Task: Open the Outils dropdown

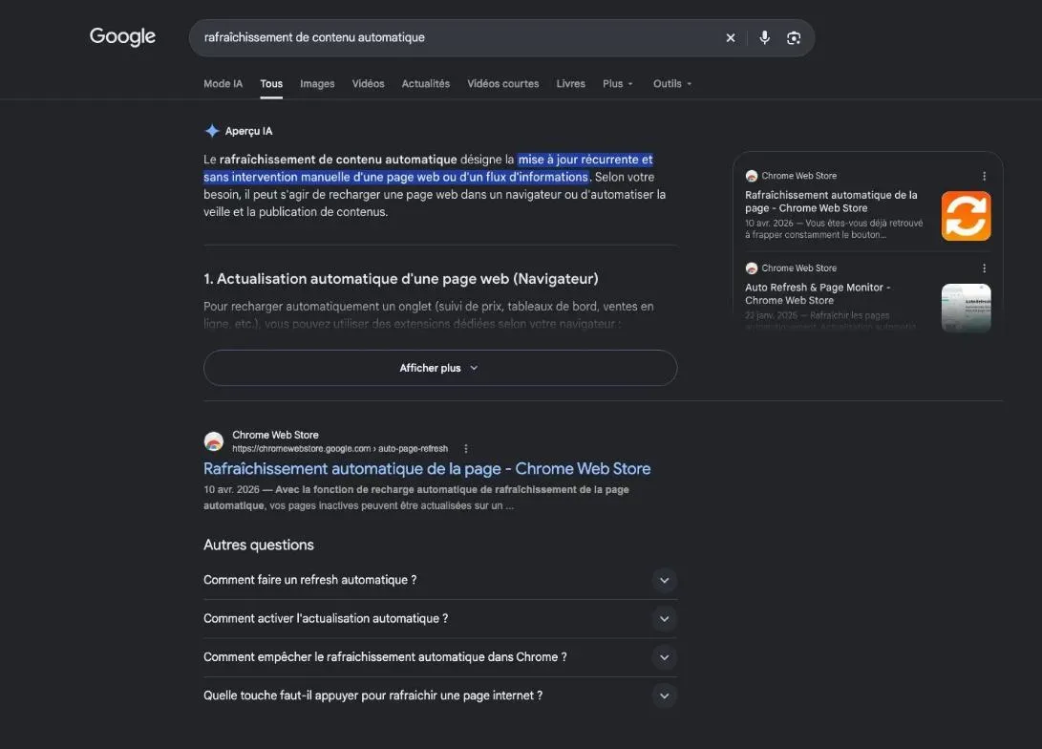Action: point(672,84)
